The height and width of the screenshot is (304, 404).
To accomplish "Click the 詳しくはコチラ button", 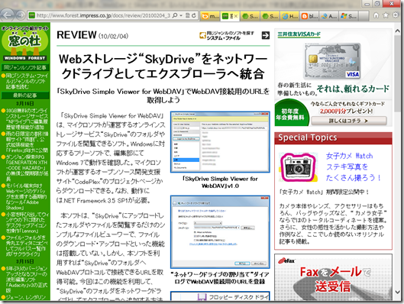I will pyautogui.click(x=349, y=121).
